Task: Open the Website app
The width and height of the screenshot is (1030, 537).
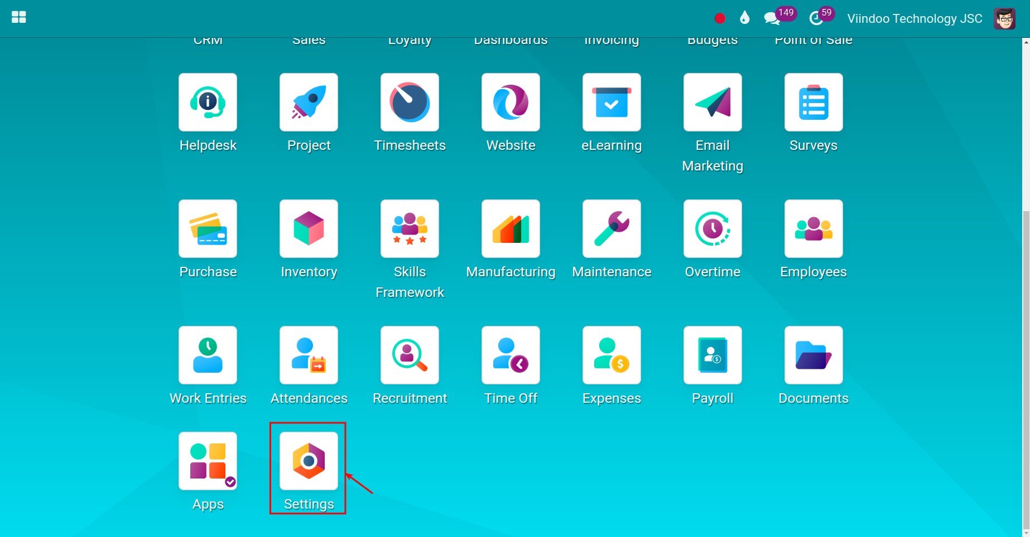Action: pos(511,102)
